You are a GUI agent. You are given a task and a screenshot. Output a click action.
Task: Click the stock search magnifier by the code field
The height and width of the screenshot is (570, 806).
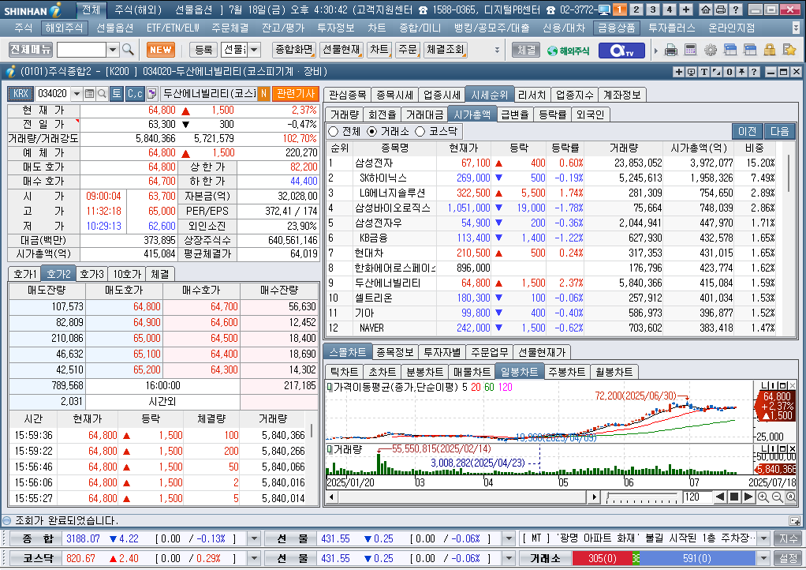tap(102, 94)
